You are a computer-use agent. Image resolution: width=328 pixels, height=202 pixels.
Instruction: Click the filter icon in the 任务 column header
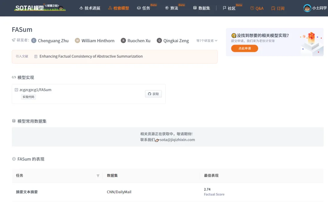click(x=98, y=176)
